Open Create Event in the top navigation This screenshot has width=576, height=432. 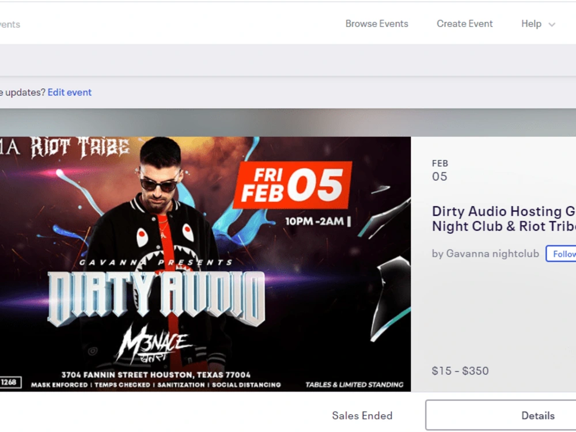pos(464,24)
